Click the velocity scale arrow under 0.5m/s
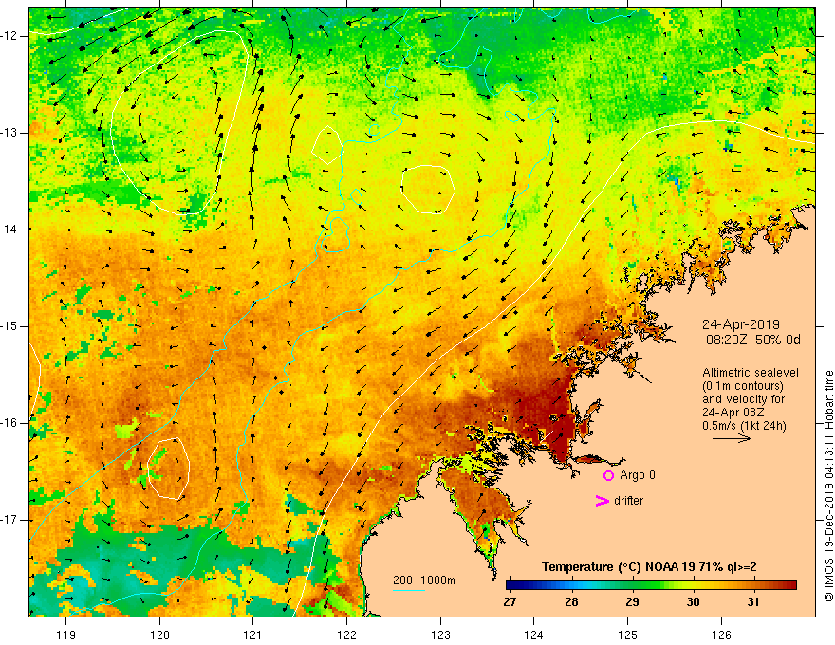 pos(732,438)
